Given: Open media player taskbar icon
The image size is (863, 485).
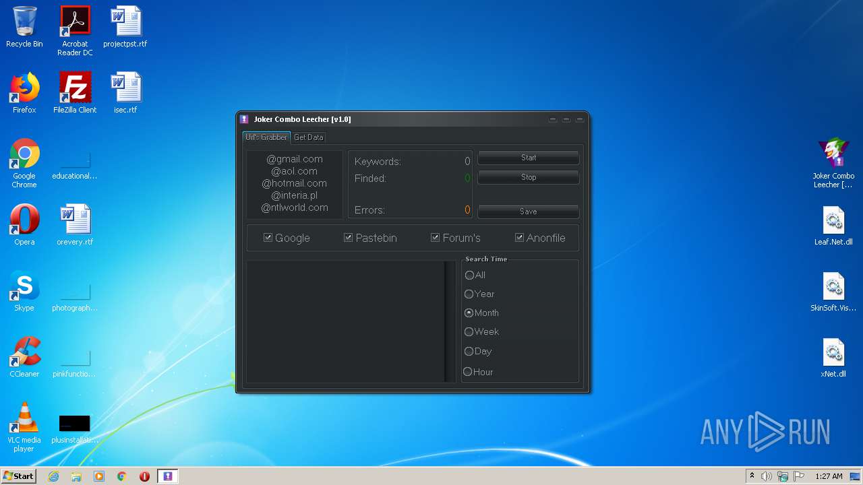Looking at the screenshot, I should click(x=99, y=476).
